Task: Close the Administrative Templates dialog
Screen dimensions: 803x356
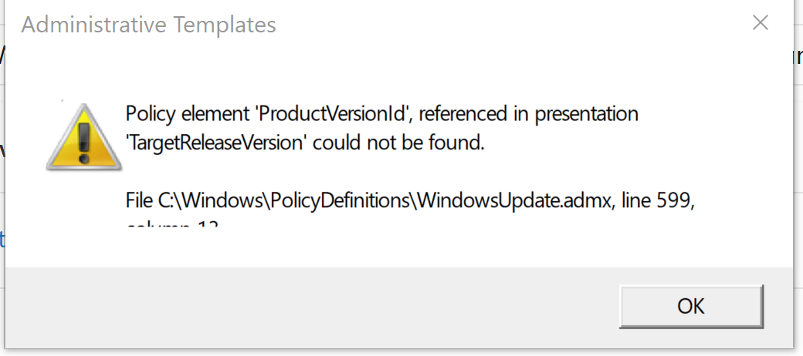Action: point(760,23)
